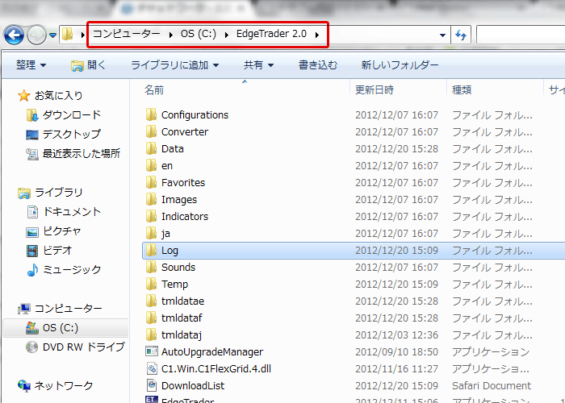Select the file name DownloadList

pos(193,386)
